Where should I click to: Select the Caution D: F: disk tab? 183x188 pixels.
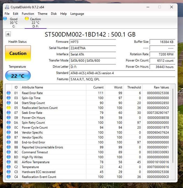36,23
